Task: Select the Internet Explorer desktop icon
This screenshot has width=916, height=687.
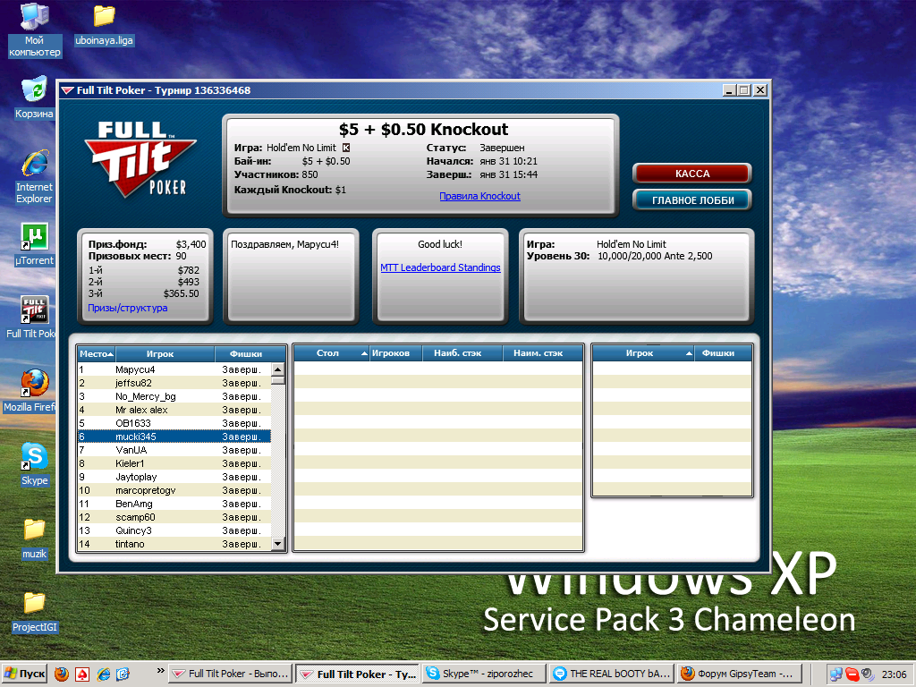Action: [x=34, y=176]
